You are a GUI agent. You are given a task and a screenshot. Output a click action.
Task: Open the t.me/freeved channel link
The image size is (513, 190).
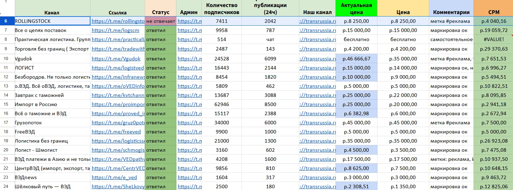116,132
